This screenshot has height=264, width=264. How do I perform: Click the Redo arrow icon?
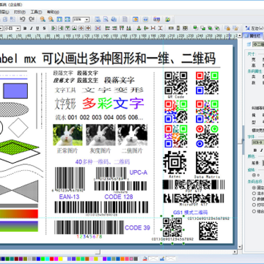[32, 19]
